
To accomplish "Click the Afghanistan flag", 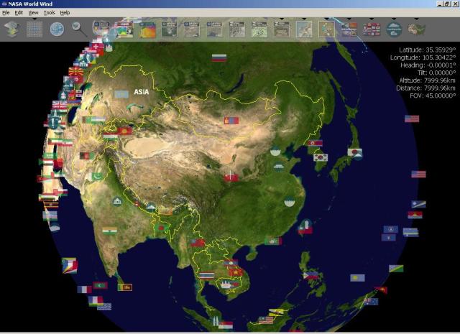I will click(87, 155).
